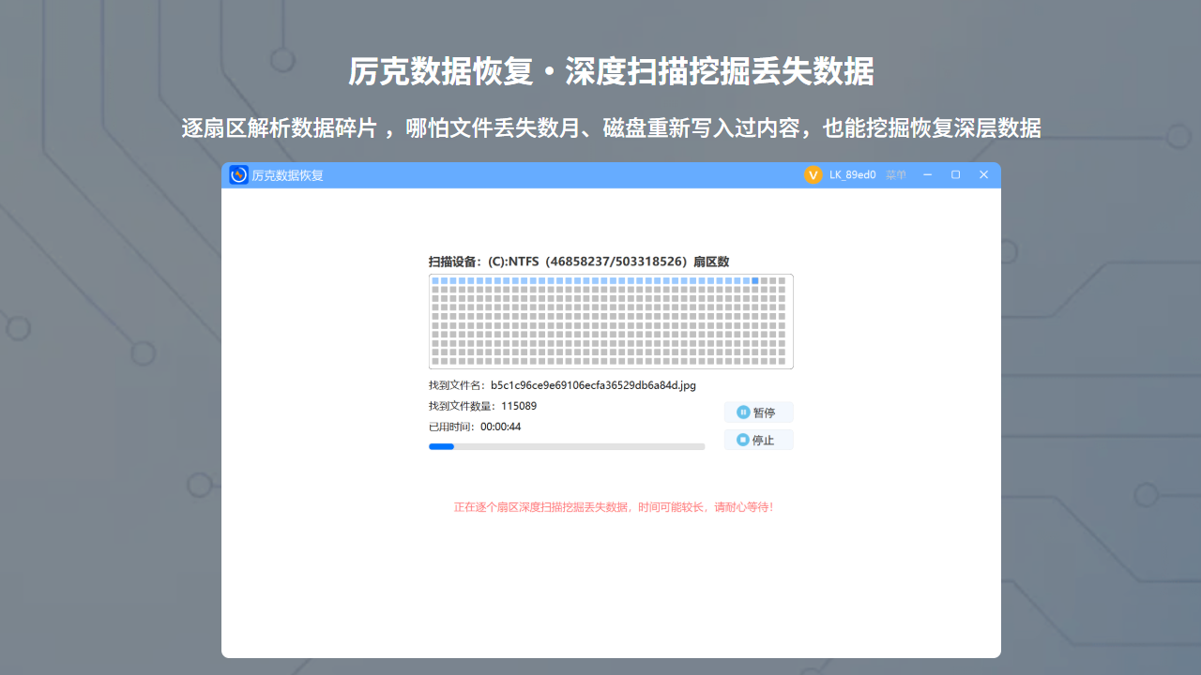This screenshot has height=675, width=1201.
Task: Open the 菜单 menu in the title bar
Action: tap(894, 174)
